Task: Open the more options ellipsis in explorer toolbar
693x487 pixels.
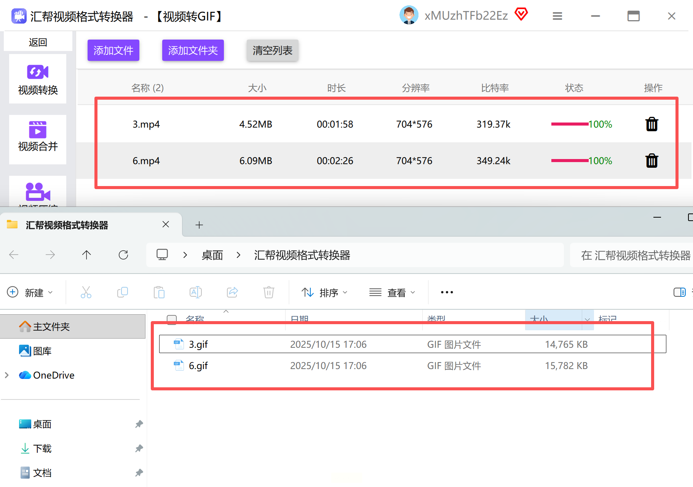Action: tap(447, 292)
